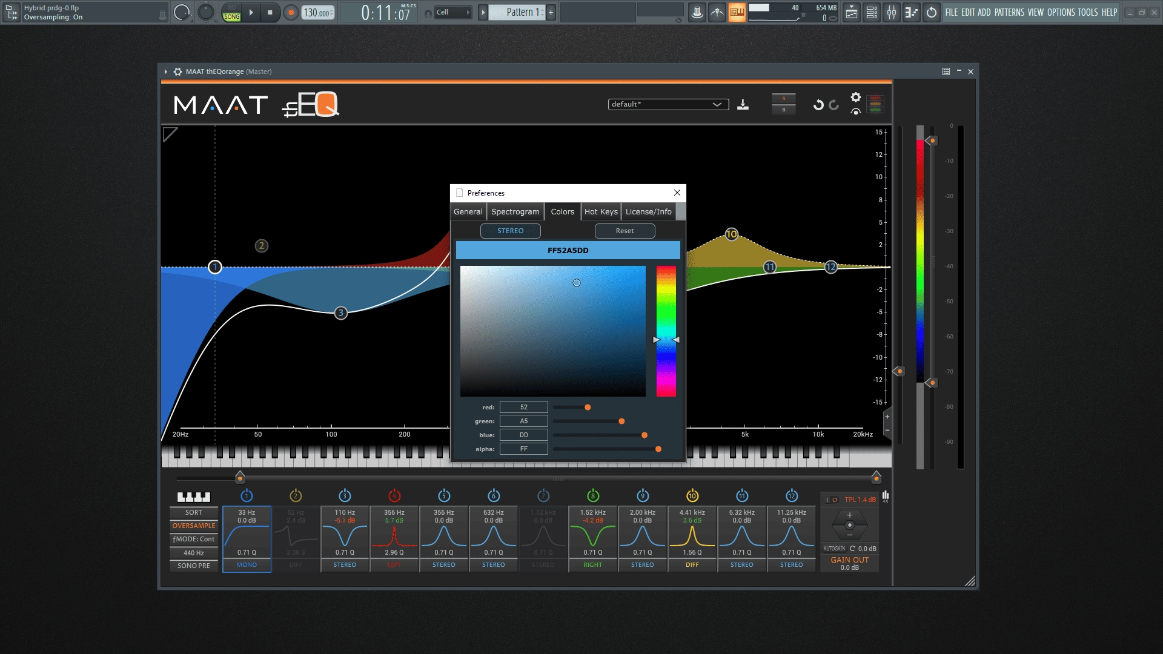Toggle the SONG/PAT mode button

point(232,12)
